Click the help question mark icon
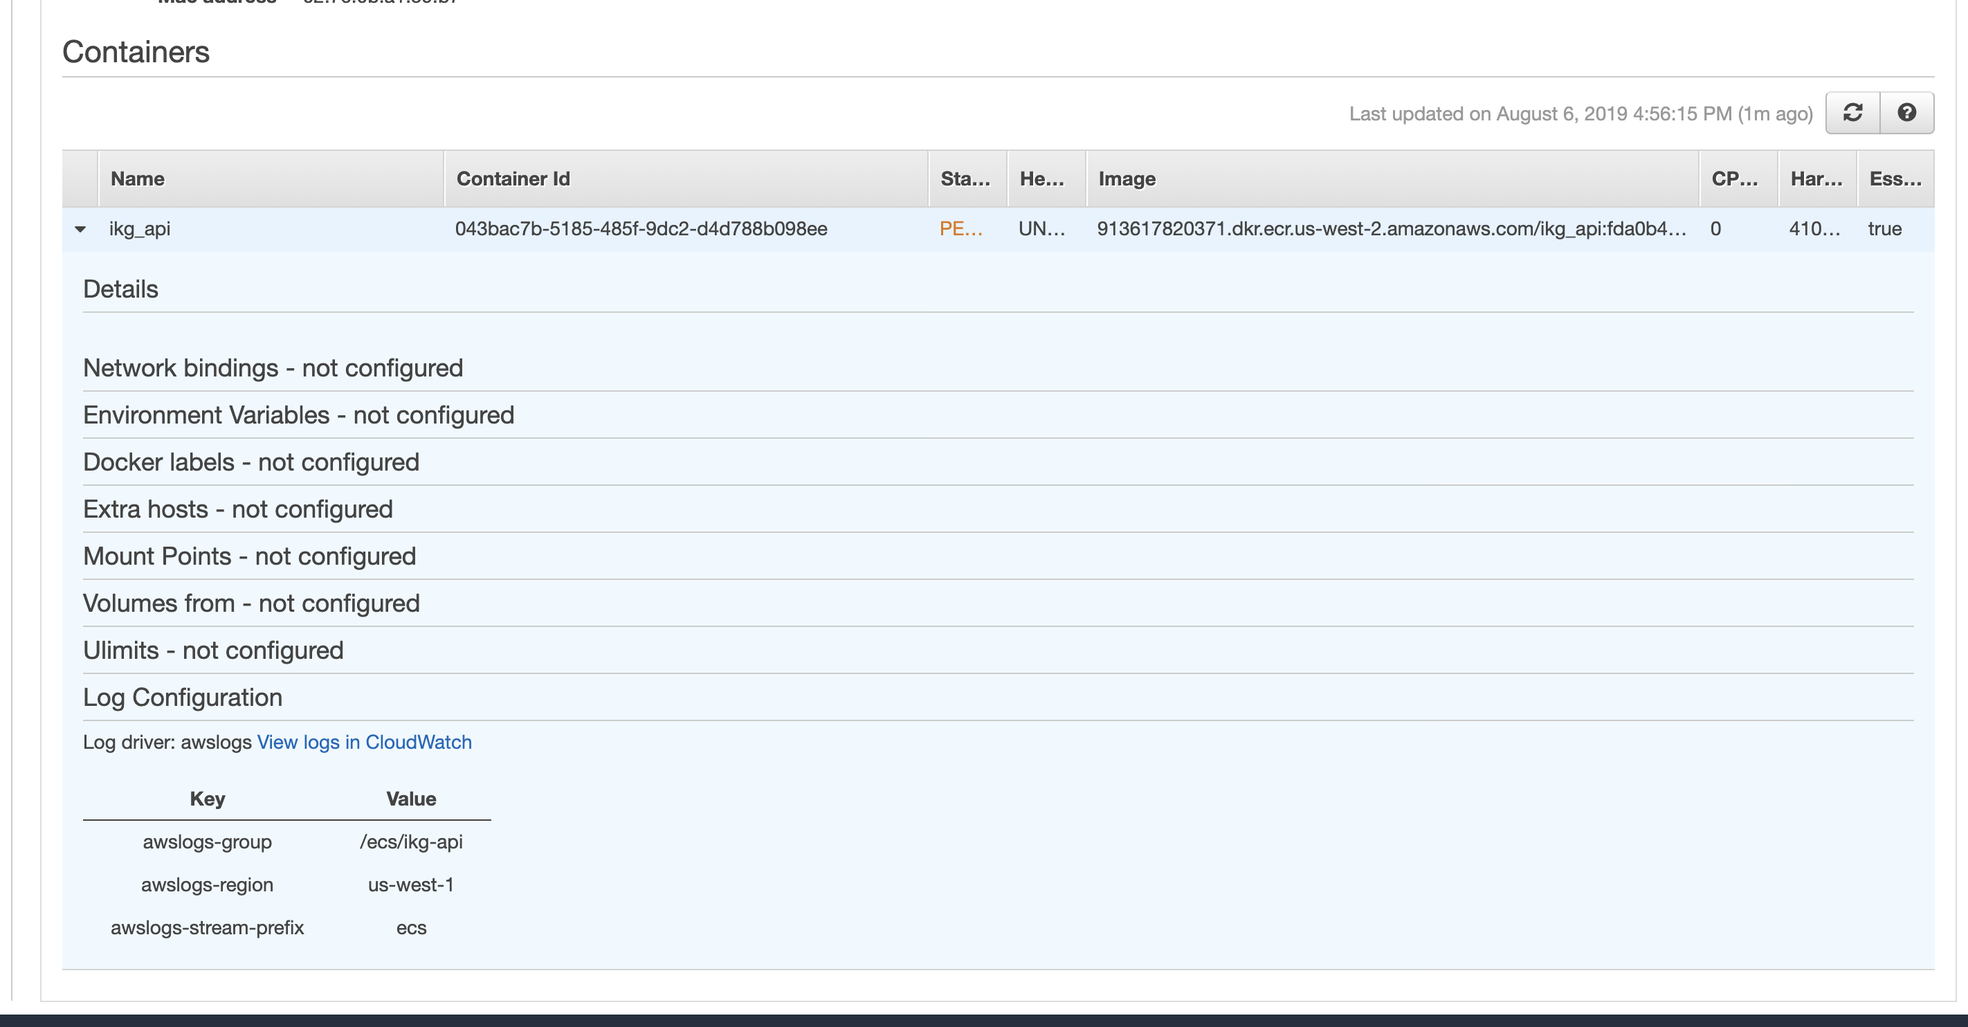Viewport: 1968px width, 1027px height. [x=1907, y=113]
